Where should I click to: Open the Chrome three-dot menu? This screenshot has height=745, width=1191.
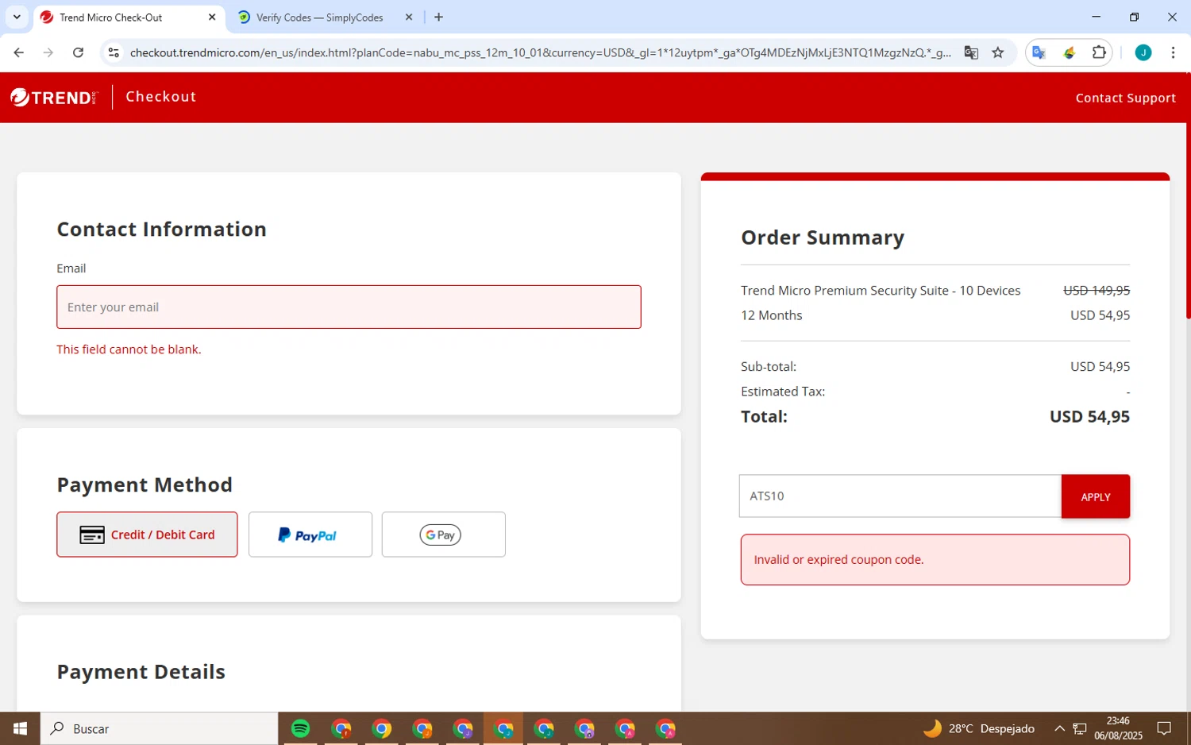pyautogui.click(x=1173, y=52)
